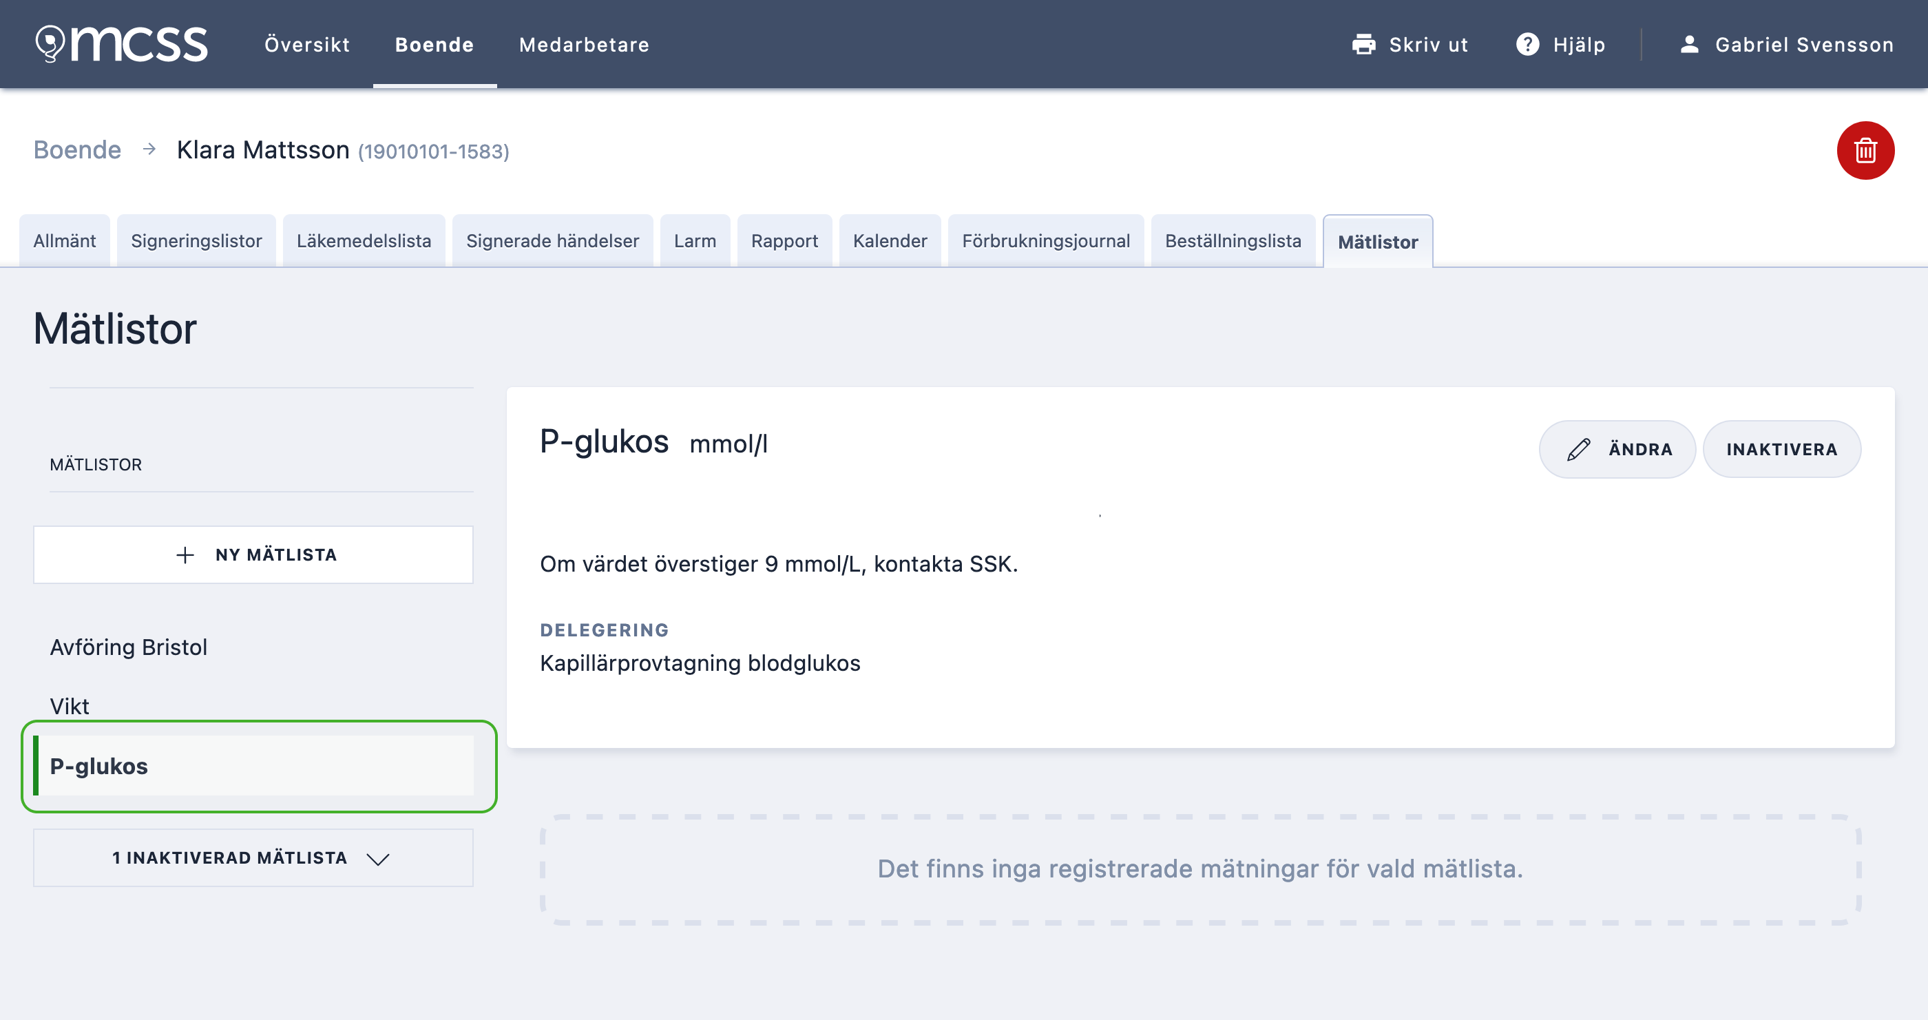Click the plus icon for Ny mätlista

185,554
